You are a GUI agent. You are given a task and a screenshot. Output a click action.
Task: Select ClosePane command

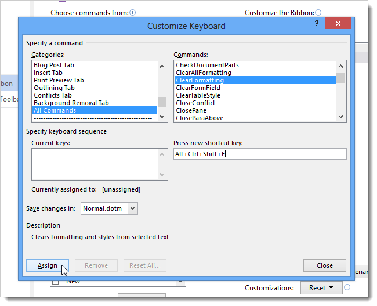[255, 110]
